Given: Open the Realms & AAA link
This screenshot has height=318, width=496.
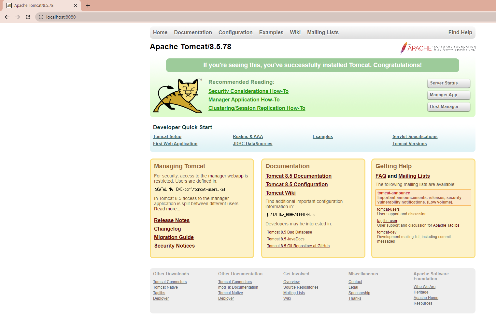Looking at the screenshot, I should tap(248, 137).
